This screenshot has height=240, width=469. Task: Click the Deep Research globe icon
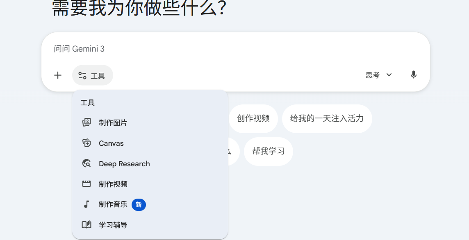[87, 163]
